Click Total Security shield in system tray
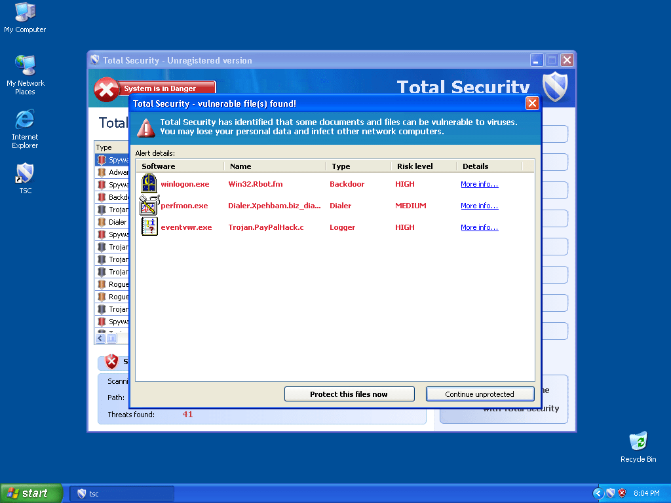671x503 pixels. click(610, 493)
